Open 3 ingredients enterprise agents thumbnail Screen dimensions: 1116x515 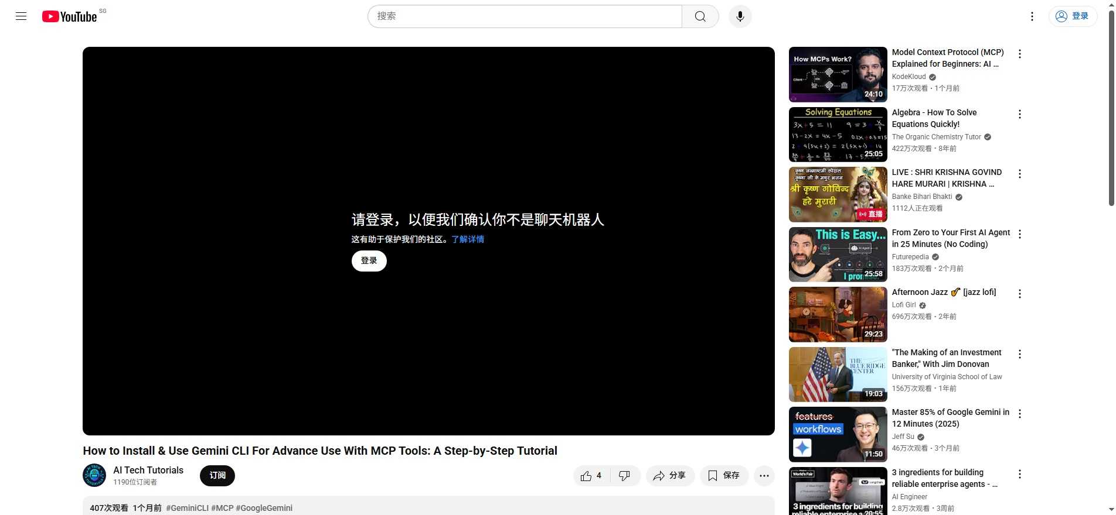[838, 491]
